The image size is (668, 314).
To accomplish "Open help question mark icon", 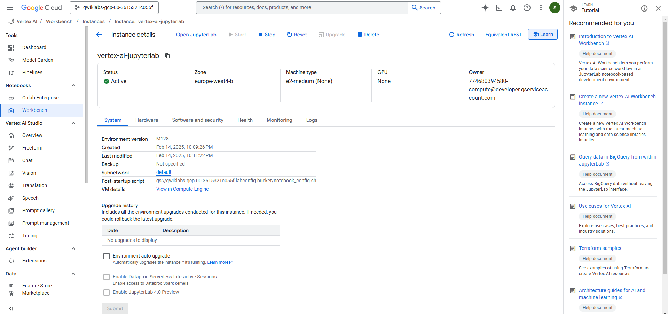I will coord(527,8).
